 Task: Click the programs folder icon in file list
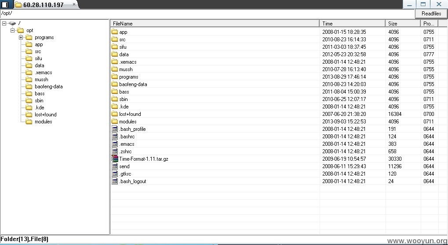coord(115,77)
